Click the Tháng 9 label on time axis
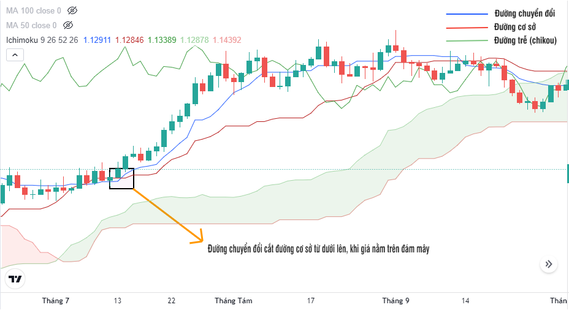The width and height of the screenshot is (569, 310). tap(395, 301)
